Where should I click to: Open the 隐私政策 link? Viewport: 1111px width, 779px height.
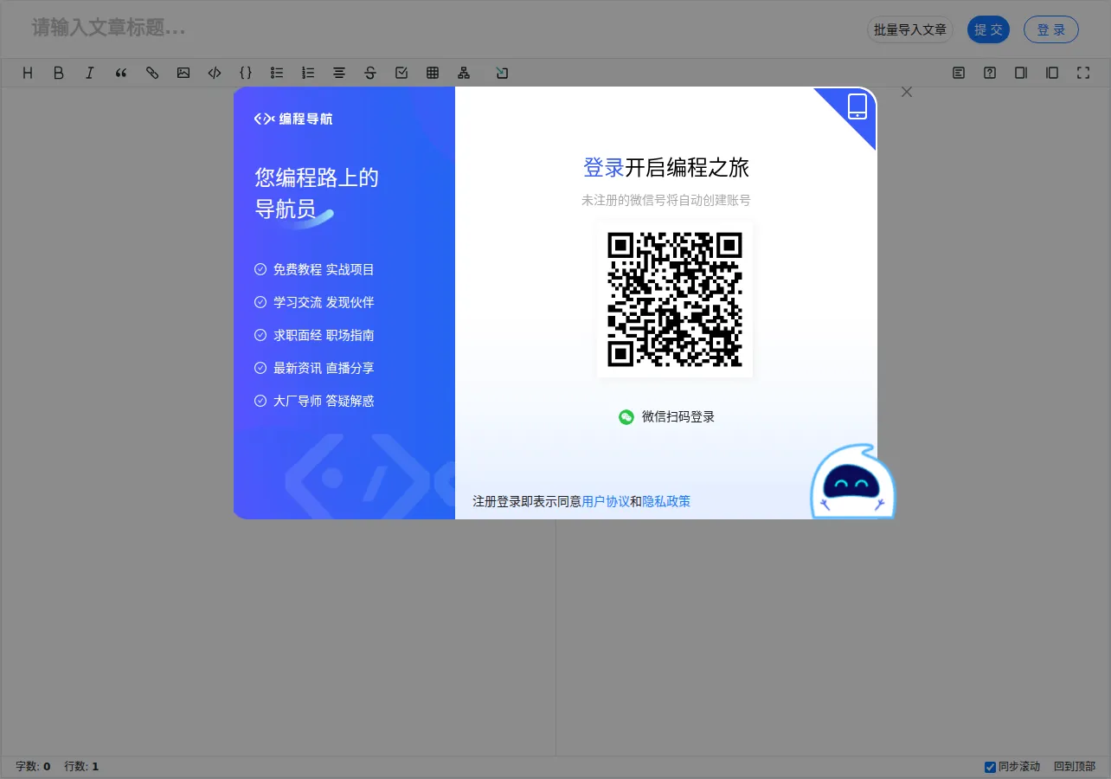click(666, 501)
